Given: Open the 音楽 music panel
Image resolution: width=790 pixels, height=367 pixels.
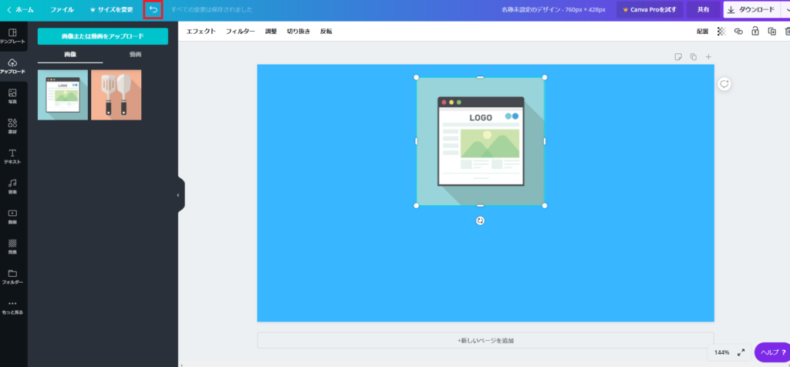Looking at the screenshot, I should tap(12, 187).
